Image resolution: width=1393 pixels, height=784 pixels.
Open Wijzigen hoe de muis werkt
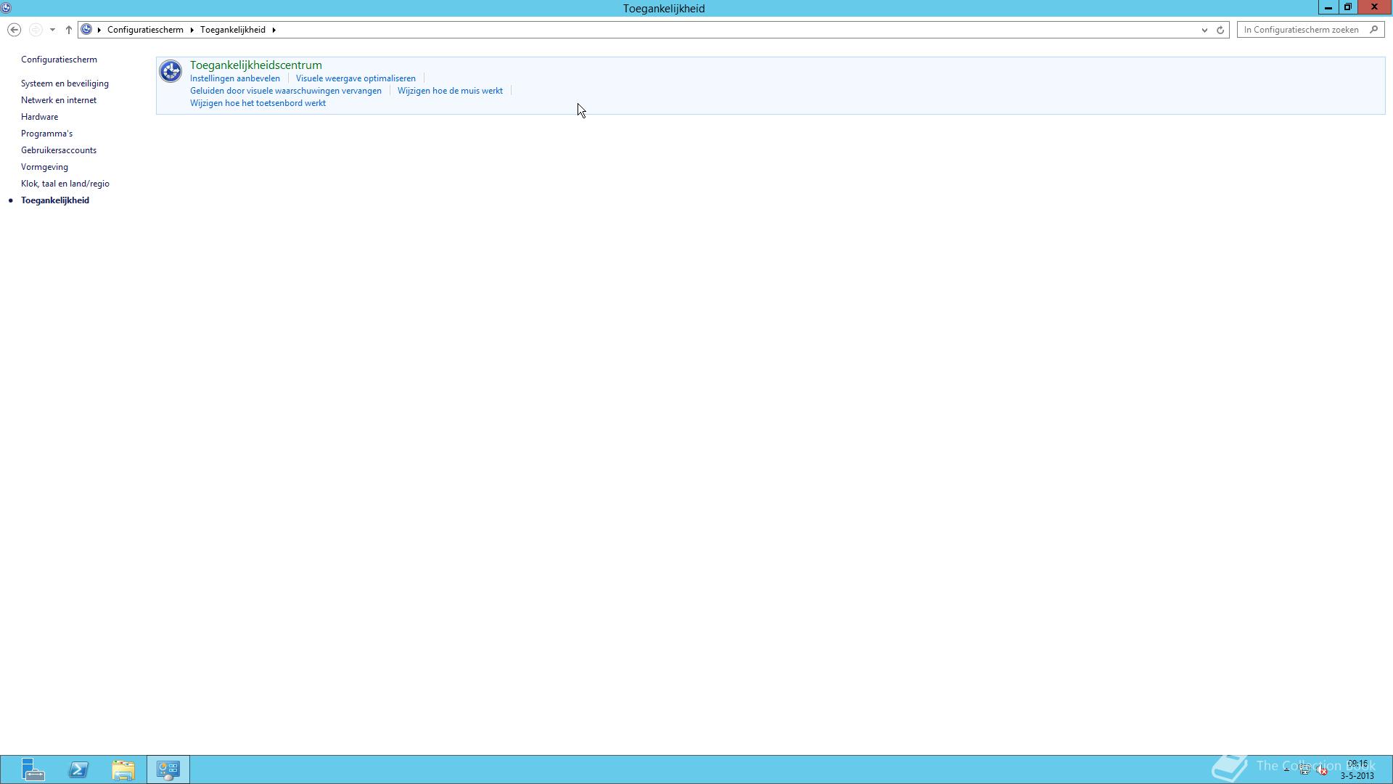pyautogui.click(x=450, y=91)
